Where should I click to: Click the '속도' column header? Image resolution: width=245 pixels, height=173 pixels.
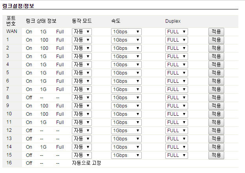pos(116,21)
